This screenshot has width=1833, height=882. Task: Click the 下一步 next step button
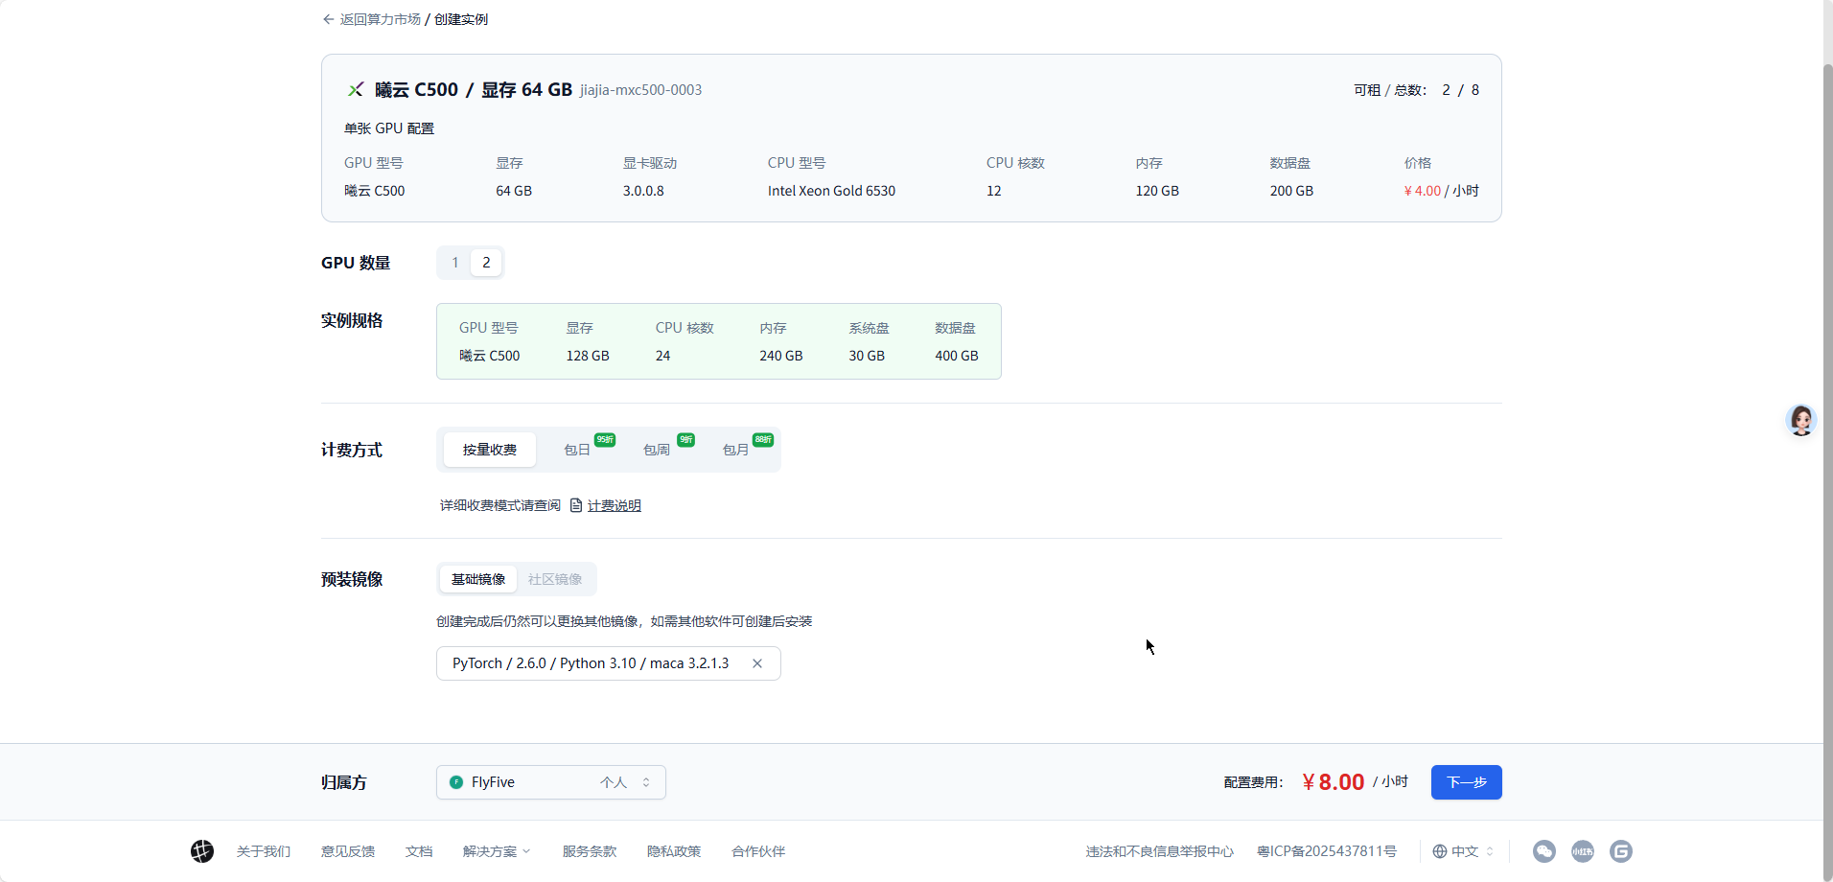coord(1466,782)
